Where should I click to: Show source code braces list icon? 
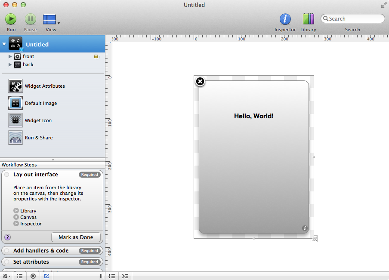(x=112, y=276)
